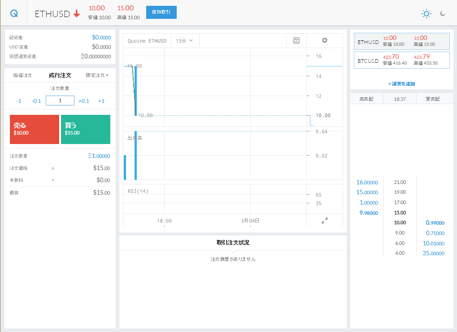Click the 取引注文状況 heading

pos(233,243)
